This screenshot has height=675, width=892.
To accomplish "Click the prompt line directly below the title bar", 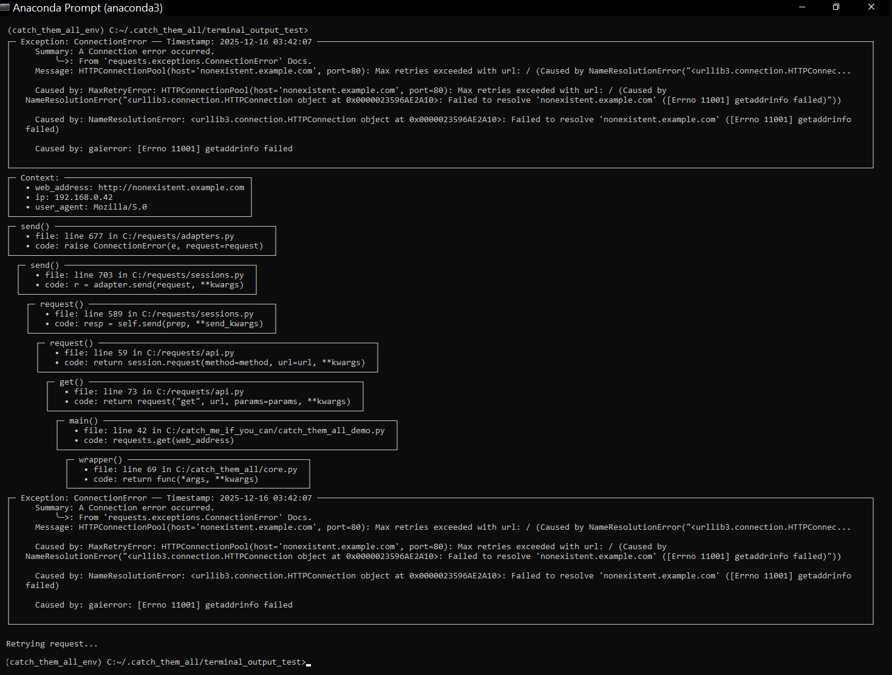I will pos(158,30).
